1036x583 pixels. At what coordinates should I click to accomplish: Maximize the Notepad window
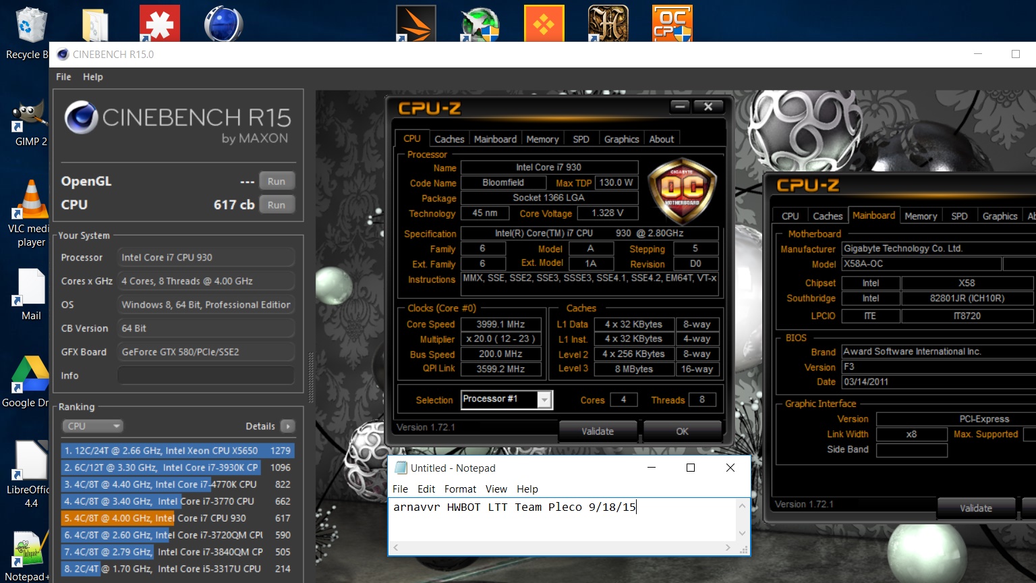click(691, 468)
